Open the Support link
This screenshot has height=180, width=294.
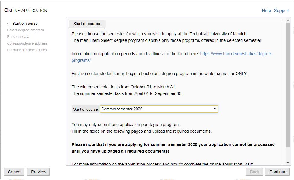(281, 11)
